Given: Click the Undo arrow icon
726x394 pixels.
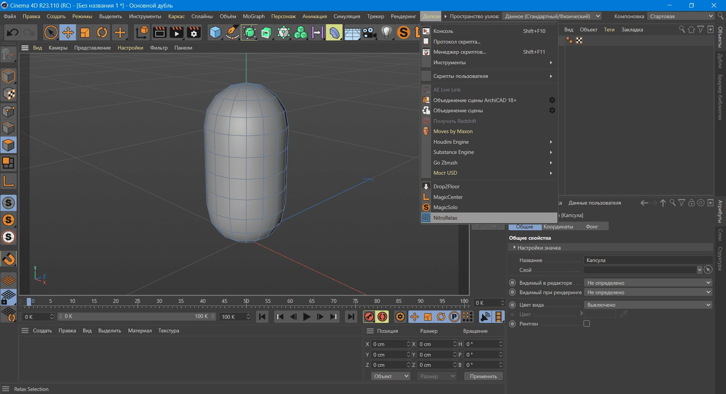Looking at the screenshot, I should [x=12, y=33].
